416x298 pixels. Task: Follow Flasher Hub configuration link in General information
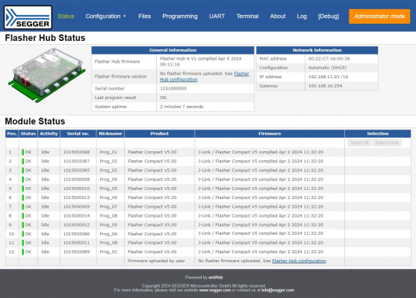[x=205, y=77]
